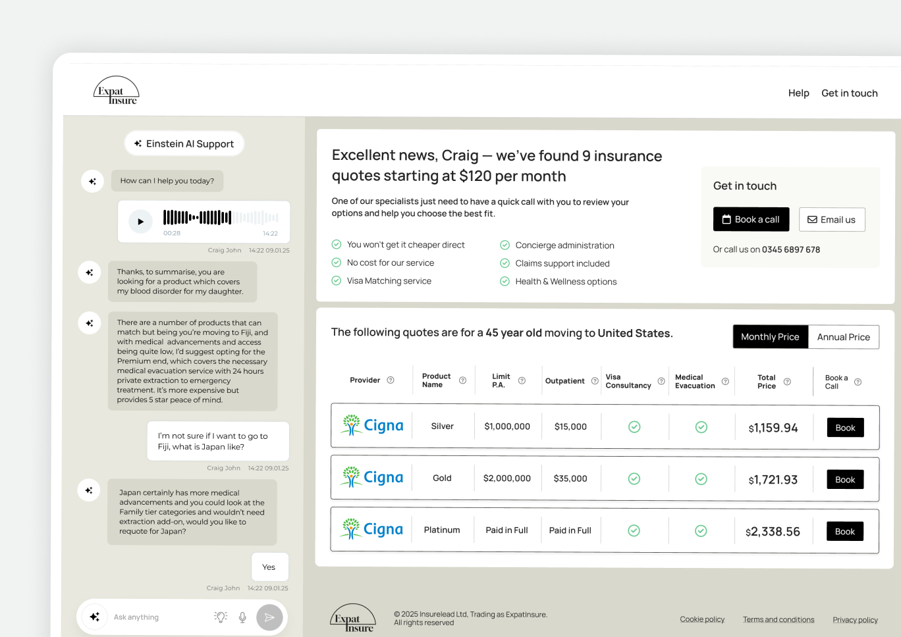The width and height of the screenshot is (901, 637).
Task: Click the help icon beside Provider column
Action: click(x=391, y=380)
